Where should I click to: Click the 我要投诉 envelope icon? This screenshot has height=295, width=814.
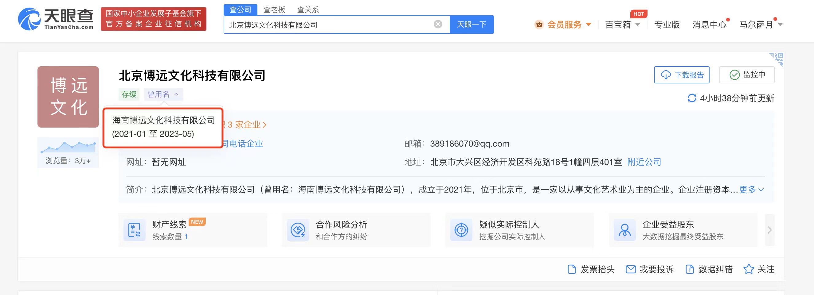(x=631, y=269)
